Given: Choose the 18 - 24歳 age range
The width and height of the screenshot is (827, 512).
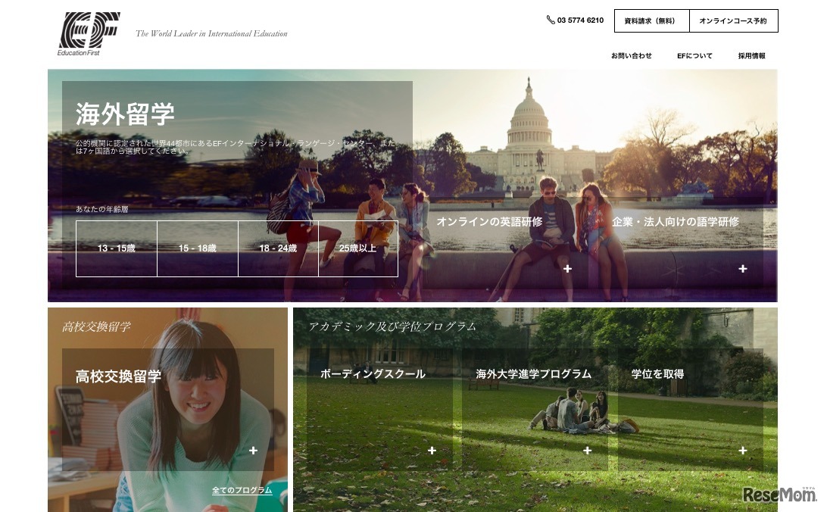Looking at the screenshot, I should click(278, 248).
